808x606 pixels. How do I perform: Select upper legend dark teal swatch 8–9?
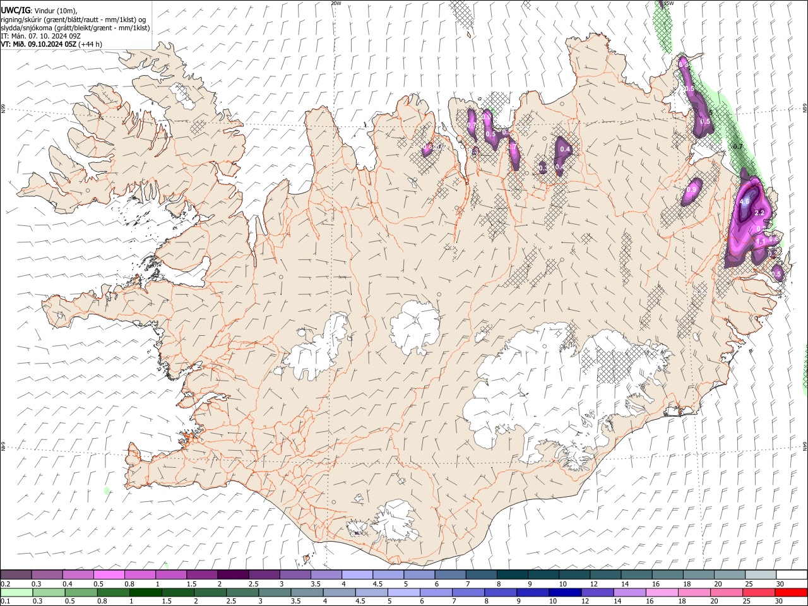(x=513, y=575)
